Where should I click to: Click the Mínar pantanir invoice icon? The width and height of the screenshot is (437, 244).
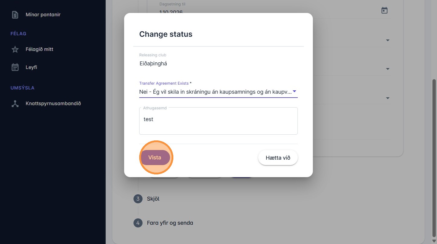pyautogui.click(x=15, y=14)
